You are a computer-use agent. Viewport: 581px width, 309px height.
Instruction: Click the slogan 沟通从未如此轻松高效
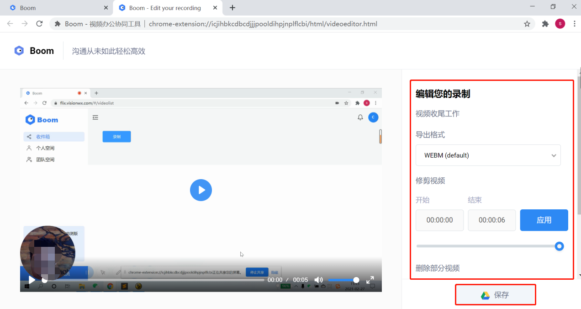coord(109,51)
